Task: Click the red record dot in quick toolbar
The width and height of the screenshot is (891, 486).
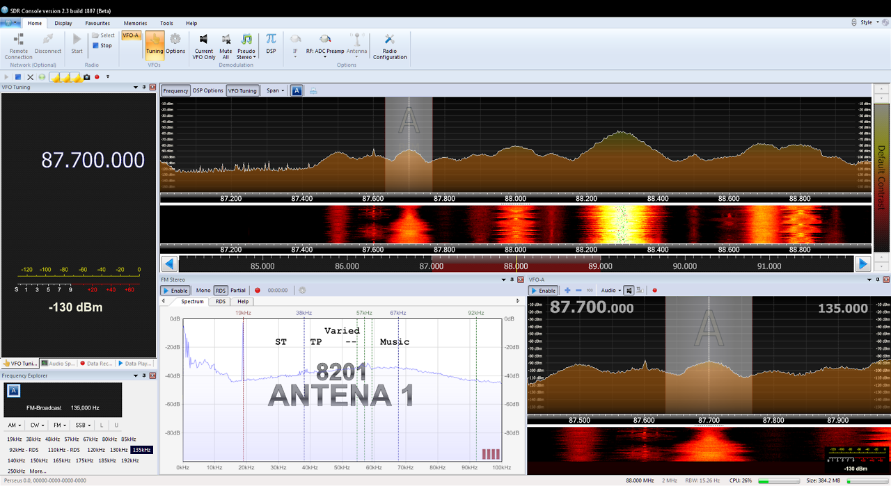Action: (97, 76)
